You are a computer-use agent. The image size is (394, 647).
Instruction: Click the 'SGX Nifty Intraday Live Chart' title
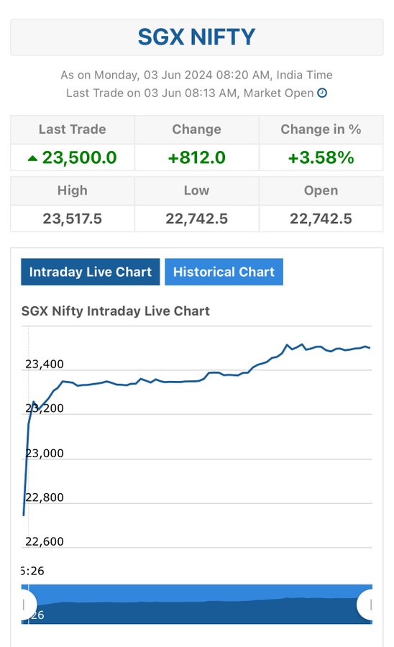[116, 311]
